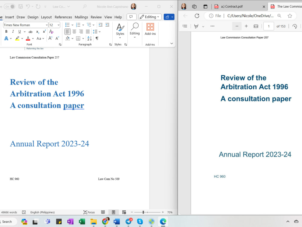Toggle Subscript formatting
302x227 pixels.
(37, 32)
